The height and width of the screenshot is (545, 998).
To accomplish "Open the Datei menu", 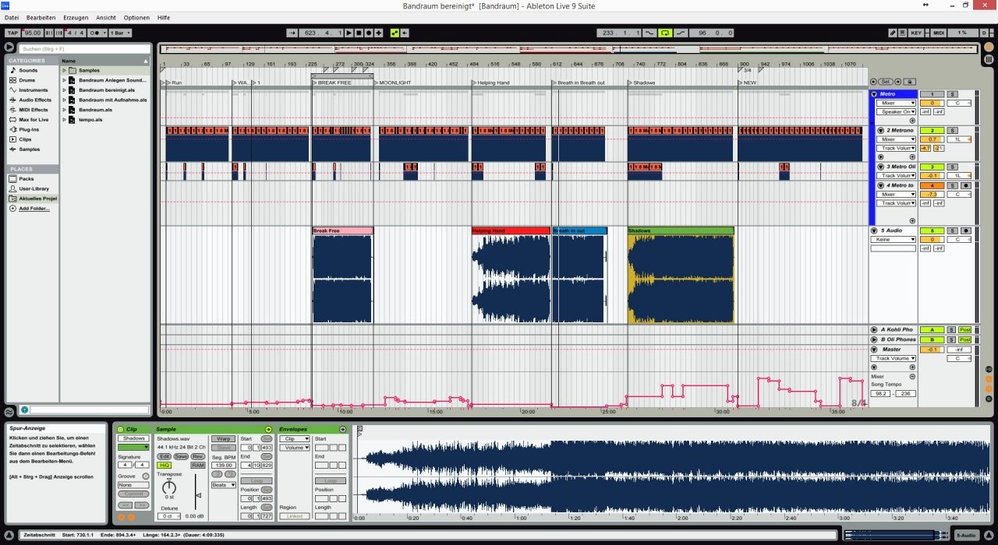I will coord(12,17).
